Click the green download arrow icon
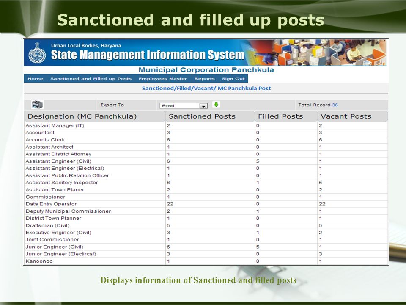The height and width of the screenshot is (305, 406). [216, 104]
